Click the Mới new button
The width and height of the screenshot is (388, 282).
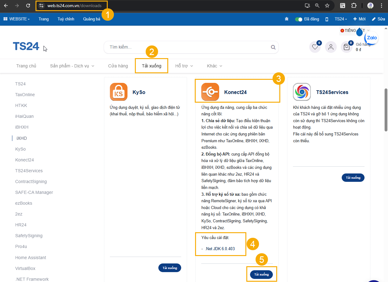[x=359, y=19]
